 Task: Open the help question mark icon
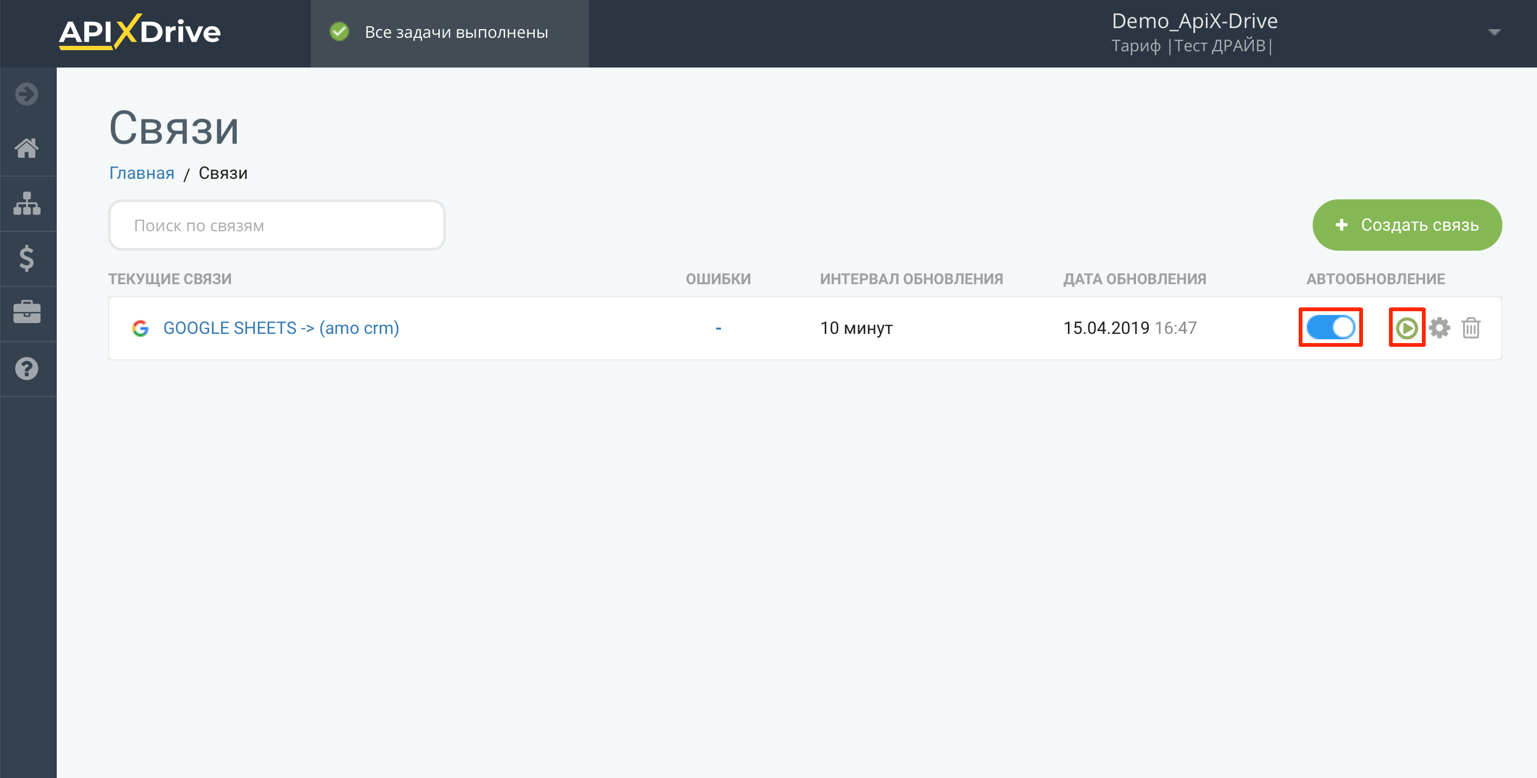tap(27, 368)
